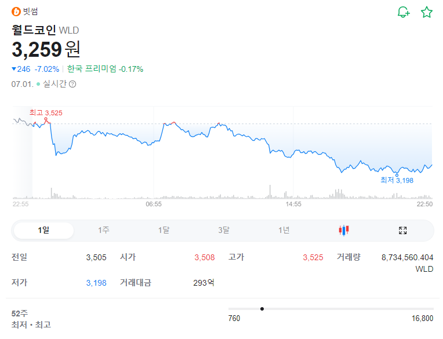The width and height of the screenshot is (443, 339).
Task: Click the 저가 value 3,198
Action: pyautogui.click(x=96, y=283)
